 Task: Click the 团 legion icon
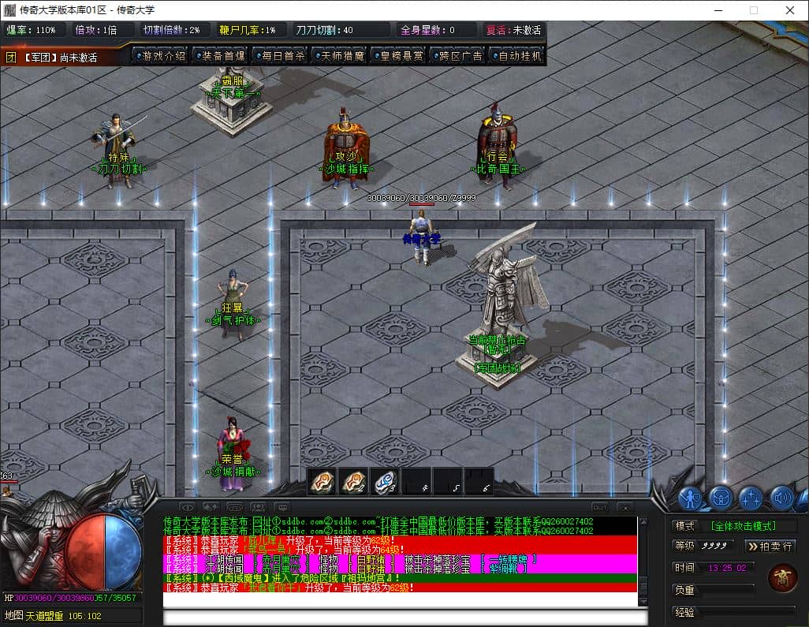tap(11, 58)
